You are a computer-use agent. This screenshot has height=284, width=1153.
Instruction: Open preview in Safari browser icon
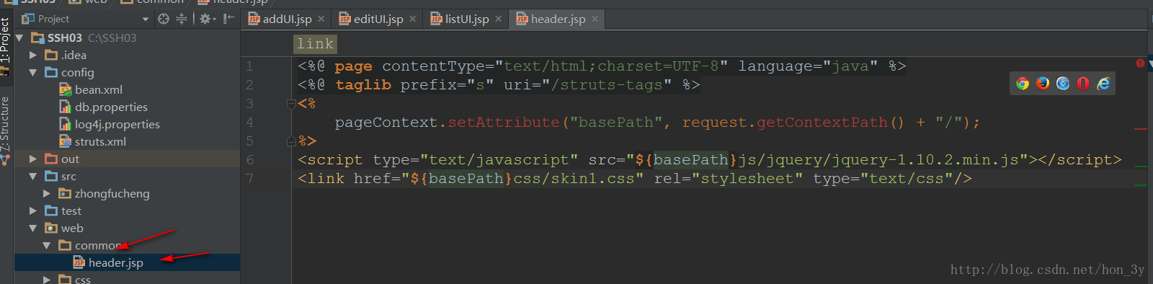[1063, 84]
